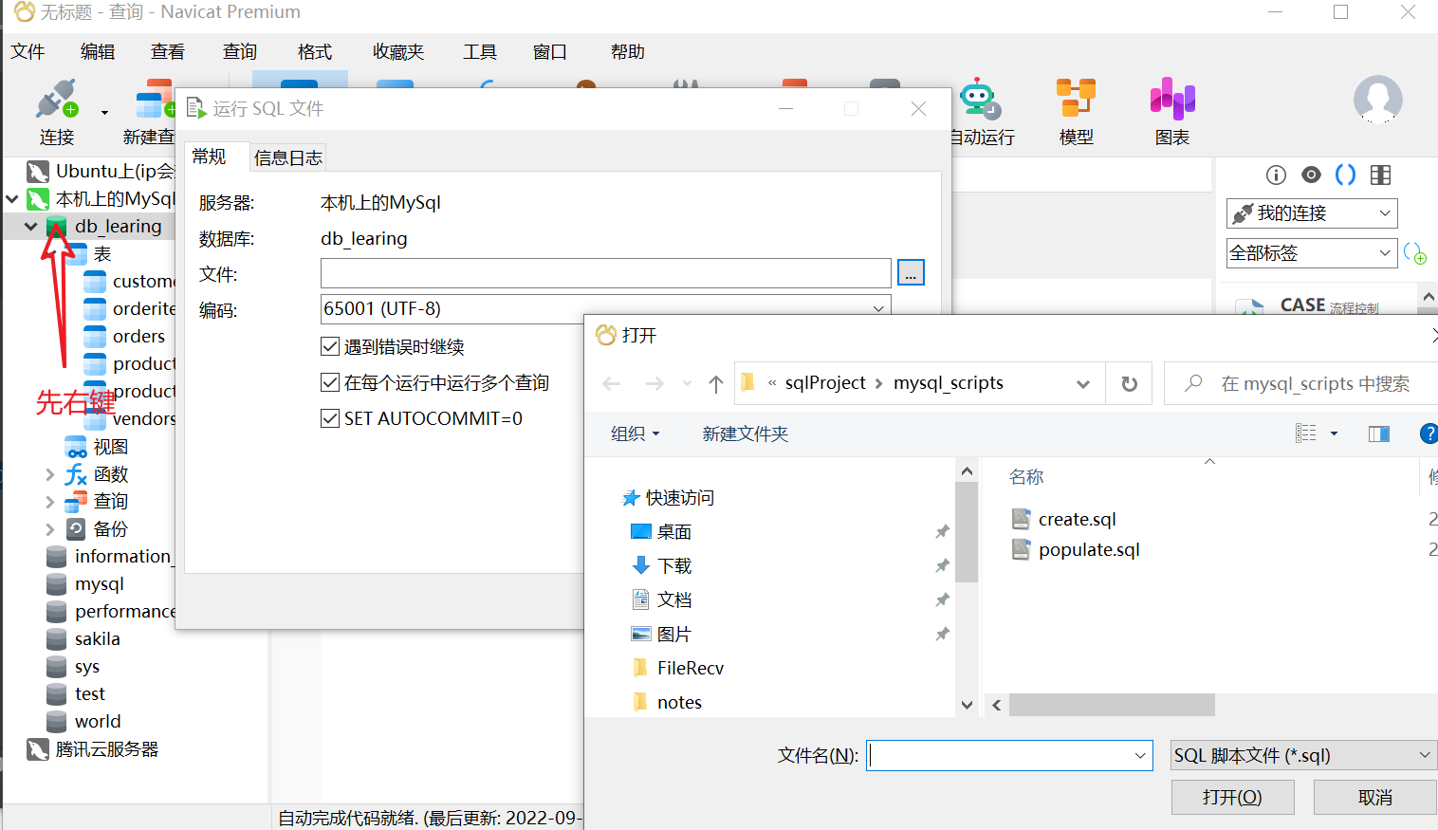This screenshot has width=1438, height=830.
Task: Toggle the preview pane icon in Open dialog
Action: click(x=1379, y=433)
